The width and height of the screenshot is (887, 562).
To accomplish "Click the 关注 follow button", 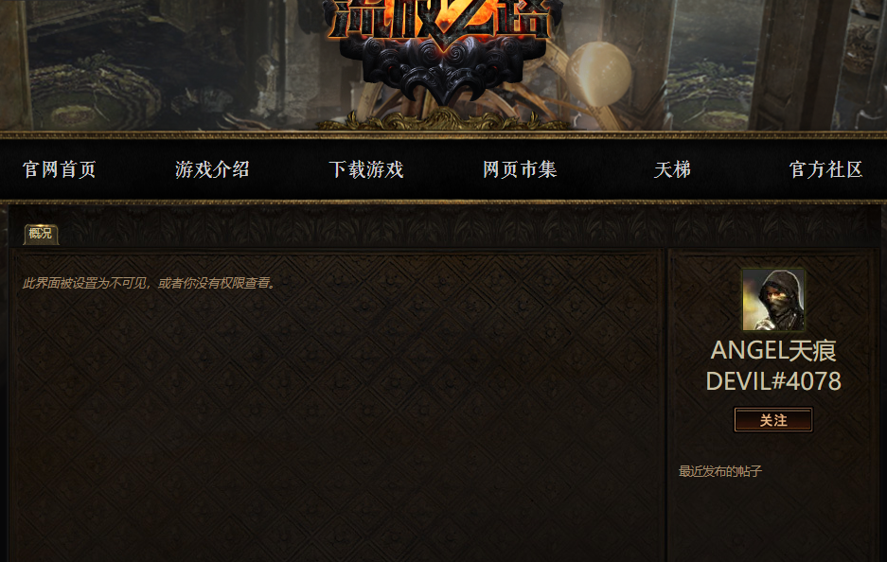I will pos(773,420).
